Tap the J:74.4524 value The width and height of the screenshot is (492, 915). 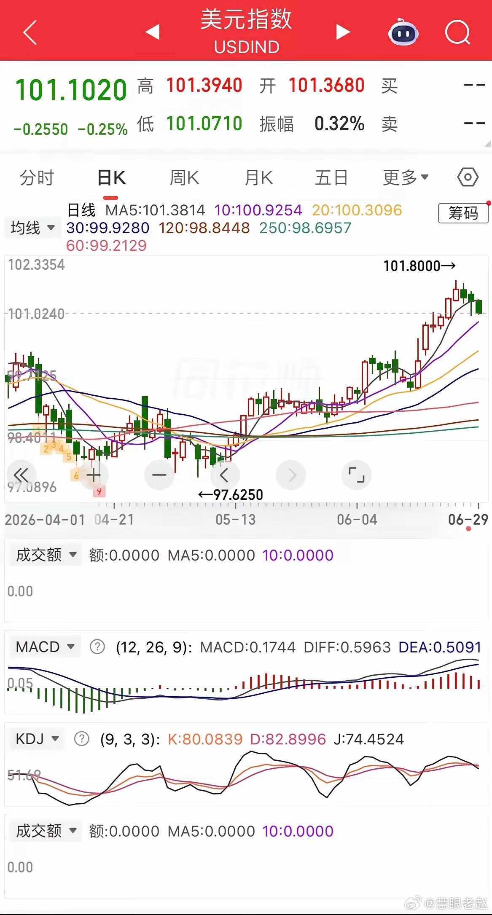point(369,739)
